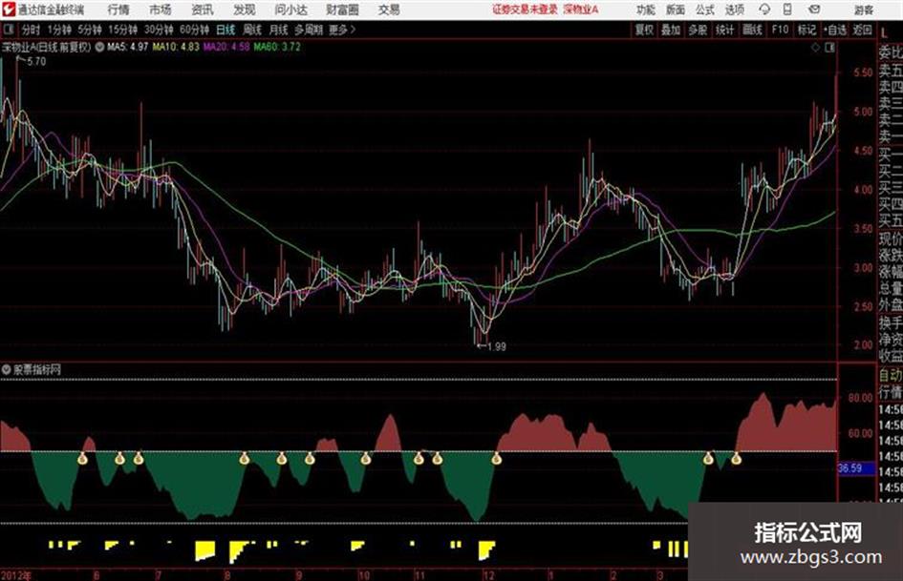
Task: Toggle the 复权 adjustment button
Action: pos(644,30)
